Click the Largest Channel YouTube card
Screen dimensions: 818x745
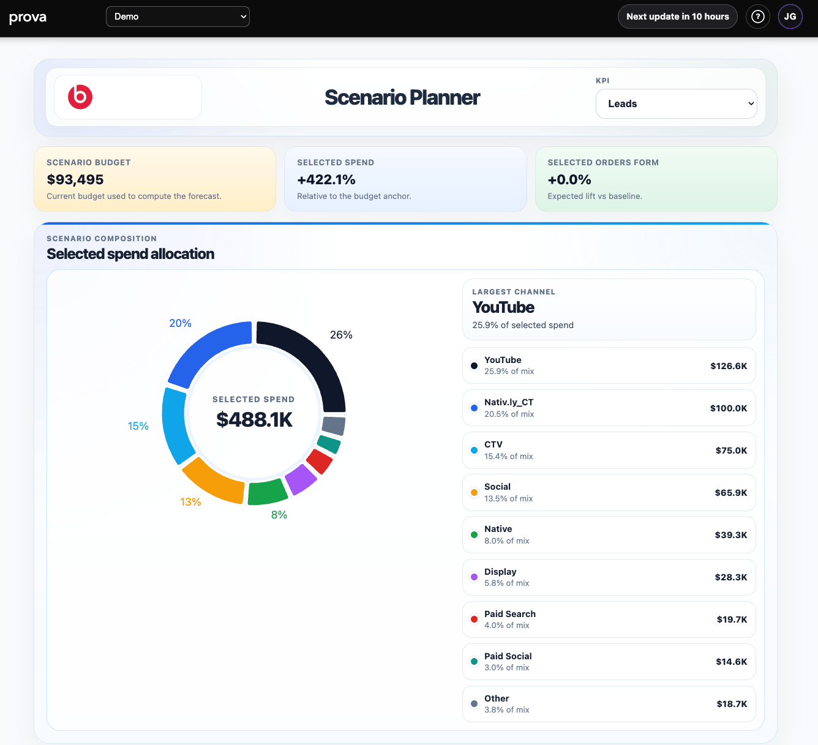[x=609, y=309]
